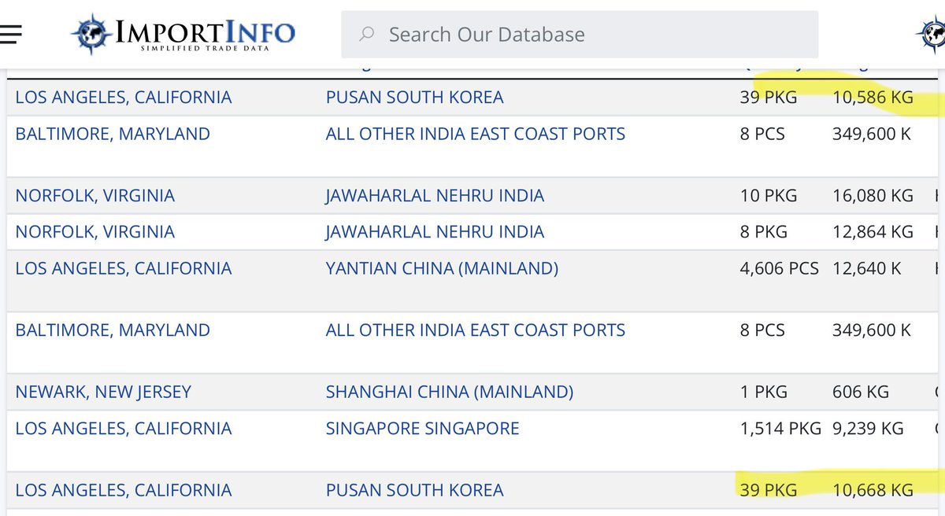Select the 9,239 KG weight value
The image size is (945, 516).
click(x=868, y=429)
